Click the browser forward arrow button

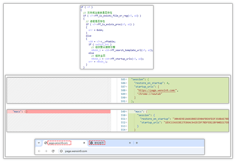[45, 151]
